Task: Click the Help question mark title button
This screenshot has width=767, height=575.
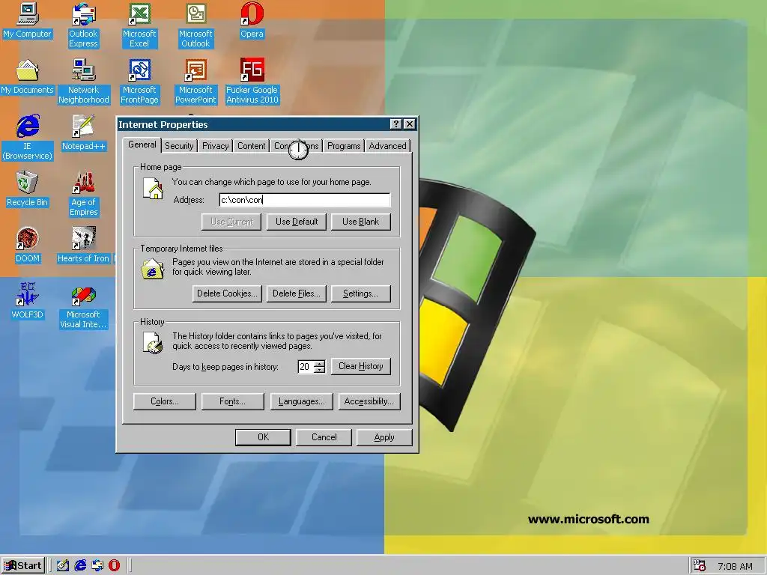Action: (396, 124)
